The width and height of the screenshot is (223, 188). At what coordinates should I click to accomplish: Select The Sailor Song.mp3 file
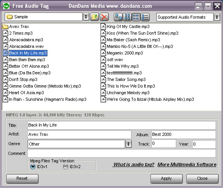tap(126, 79)
